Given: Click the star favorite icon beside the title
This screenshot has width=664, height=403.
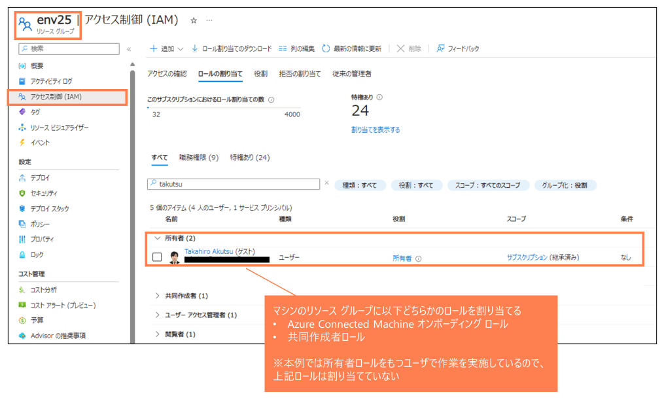Looking at the screenshot, I should click(x=194, y=20).
